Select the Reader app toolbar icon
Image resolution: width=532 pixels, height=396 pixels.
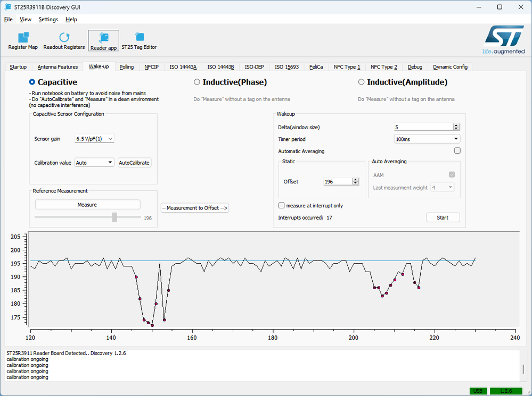(103, 40)
